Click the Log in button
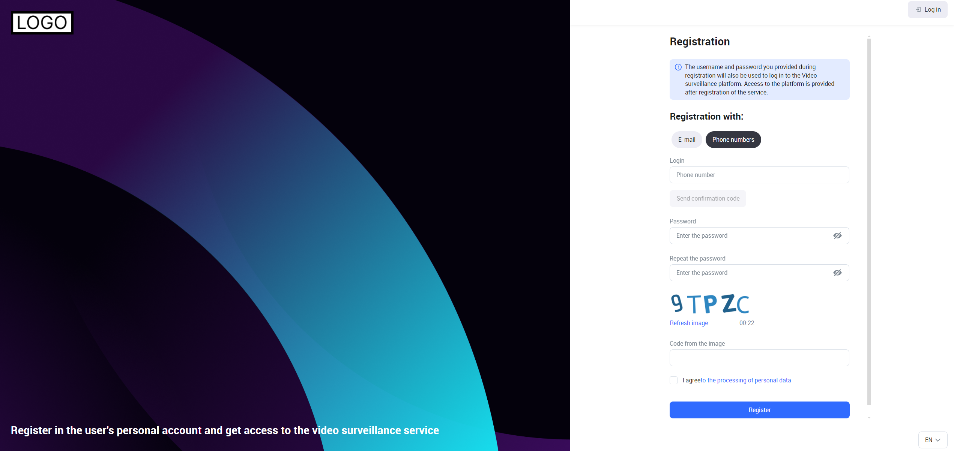This screenshot has height=451, width=954. point(928,10)
